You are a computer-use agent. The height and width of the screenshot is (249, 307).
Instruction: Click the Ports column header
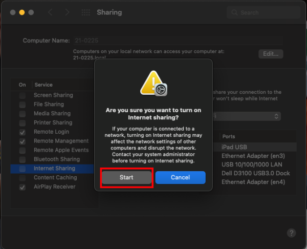pyautogui.click(x=229, y=136)
